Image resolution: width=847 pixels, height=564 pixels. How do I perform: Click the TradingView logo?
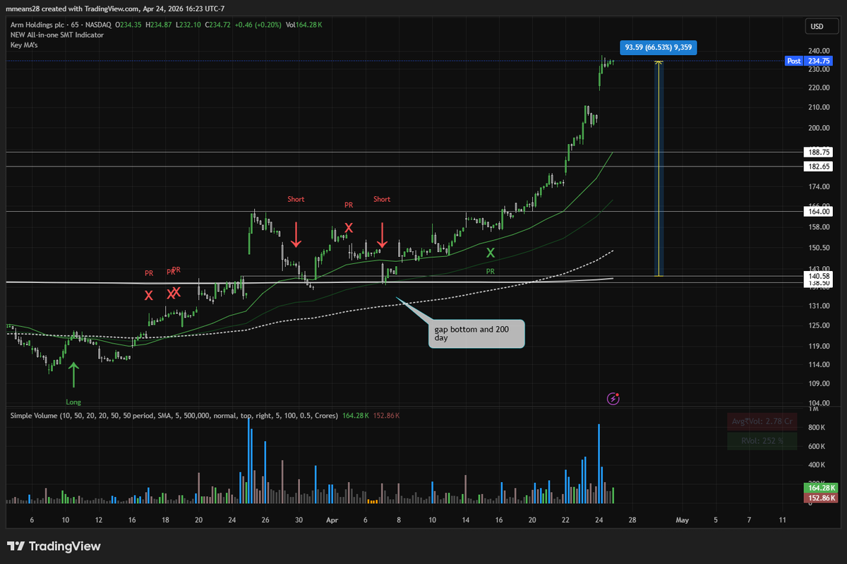point(54,546)
